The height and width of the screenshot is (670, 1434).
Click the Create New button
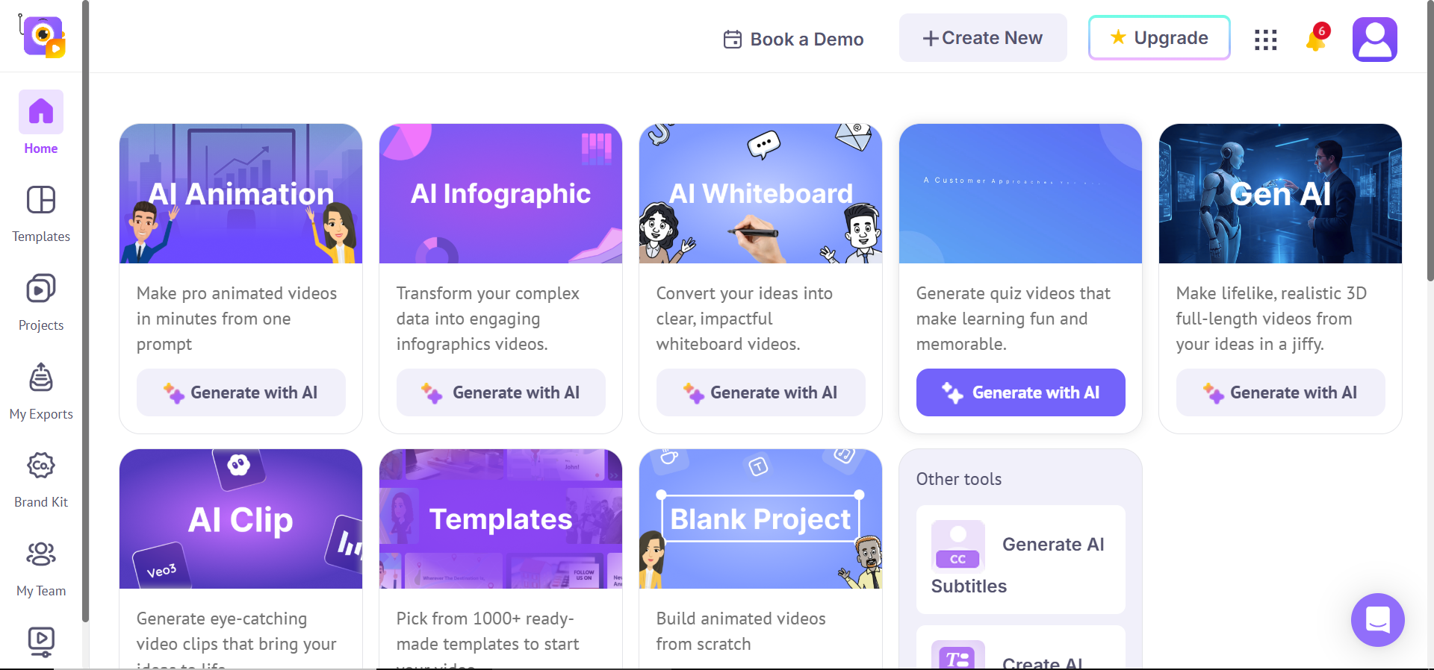983,38
